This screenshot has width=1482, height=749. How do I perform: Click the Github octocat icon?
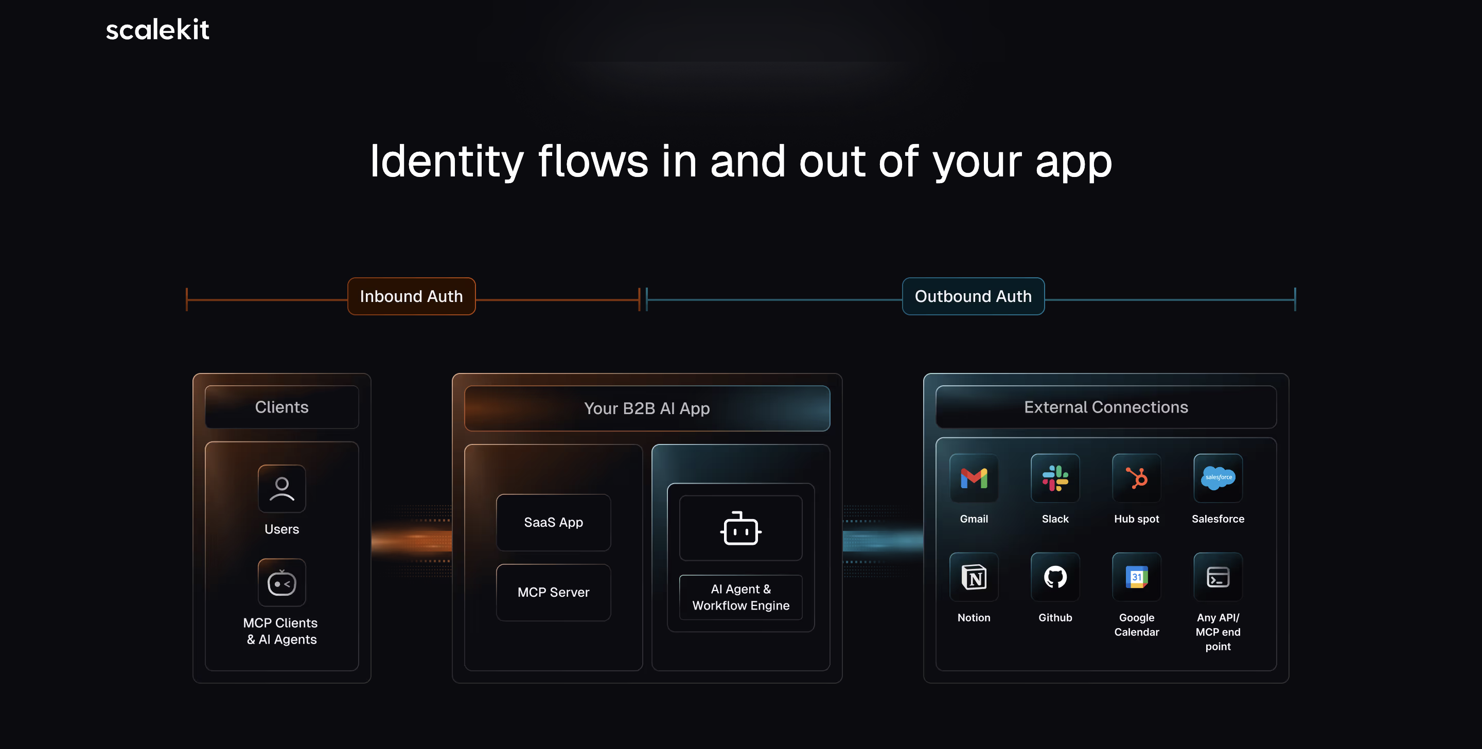coord(1054,577)
